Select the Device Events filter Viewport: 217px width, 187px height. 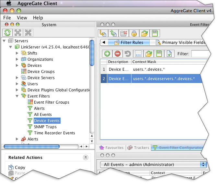point(47,120)
